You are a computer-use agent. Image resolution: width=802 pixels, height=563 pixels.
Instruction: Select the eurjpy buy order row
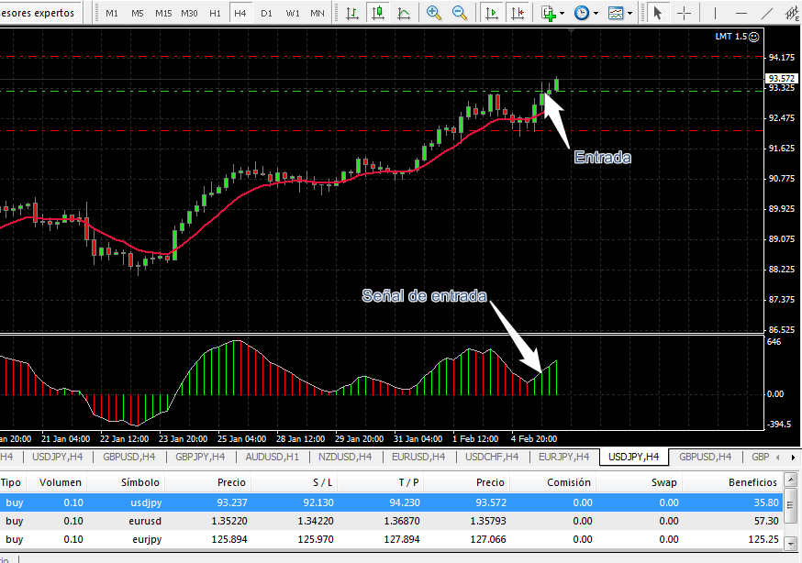click(x=391, y=539)
